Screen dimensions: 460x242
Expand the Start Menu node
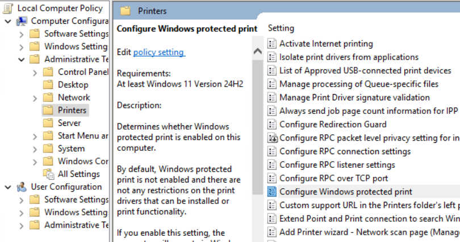pos(35,137)
